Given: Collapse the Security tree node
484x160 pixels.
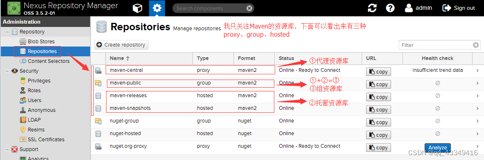Looking at the screenshot, I should (7, 71).
